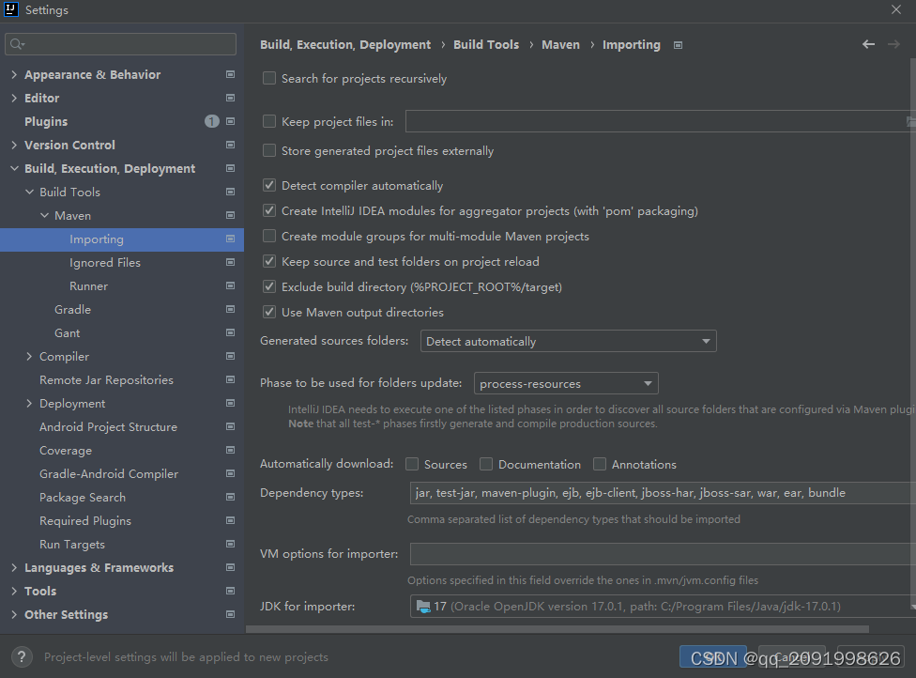916x678 pixels.
Task: Collapse the Build Tools node
Action: (29, 192)
